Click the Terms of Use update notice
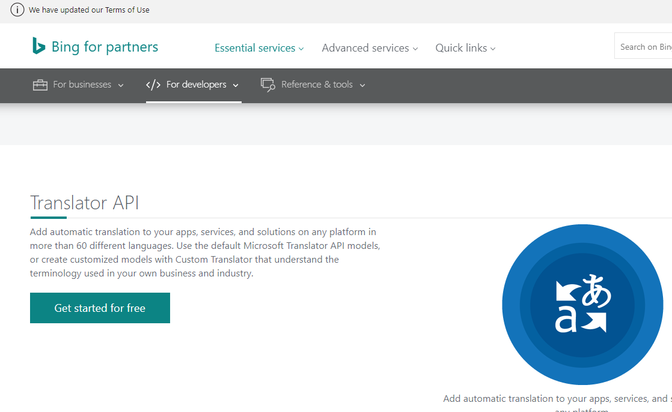Viewport: 672px width, 412px height. pos(89,10)
